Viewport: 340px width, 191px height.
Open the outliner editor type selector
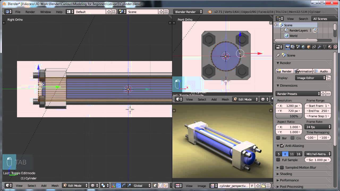(280, 19)
